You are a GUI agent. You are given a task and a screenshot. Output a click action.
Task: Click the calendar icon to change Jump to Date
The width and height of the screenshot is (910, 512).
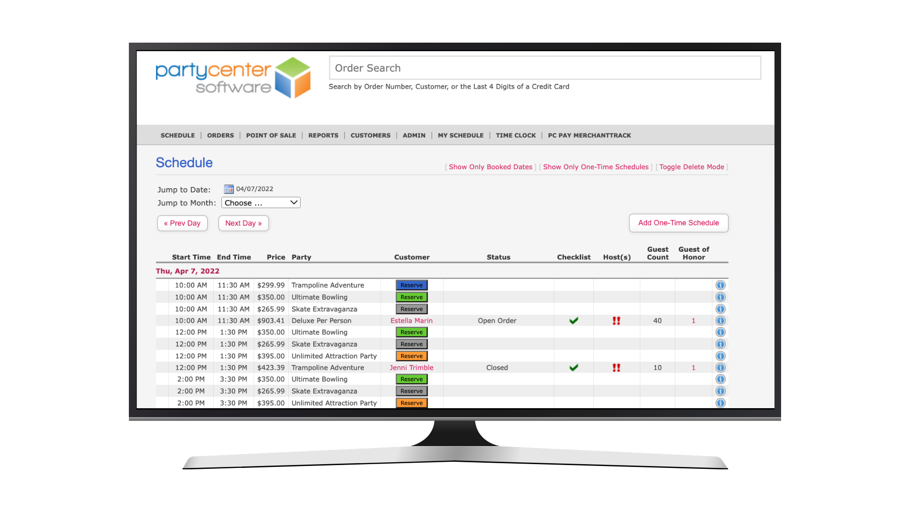(x=228, y=189)
